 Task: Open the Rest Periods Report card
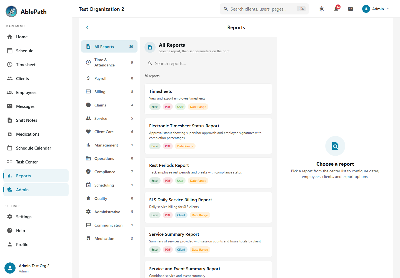208,173
